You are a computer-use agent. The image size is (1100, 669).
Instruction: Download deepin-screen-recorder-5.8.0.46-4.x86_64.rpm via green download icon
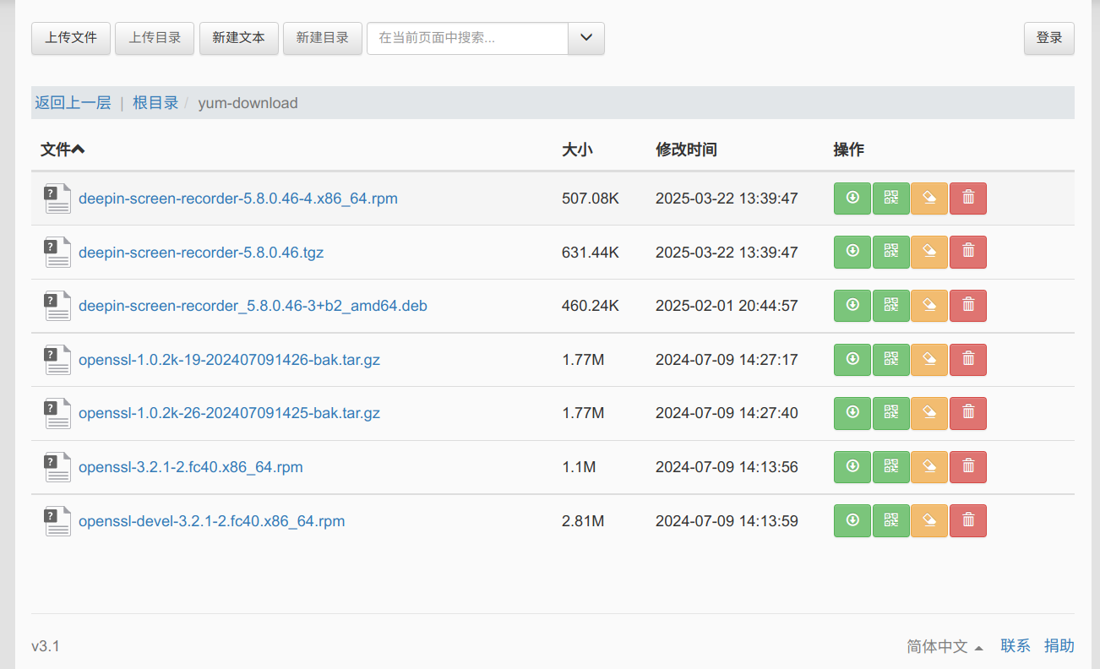(852, 199)
